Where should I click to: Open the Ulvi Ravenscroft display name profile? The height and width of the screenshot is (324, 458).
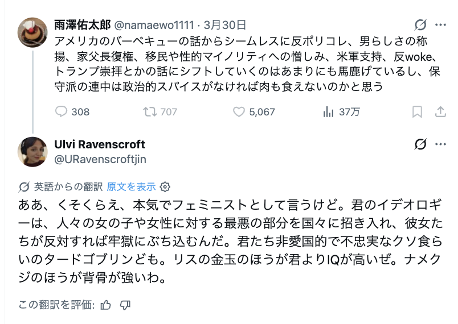click(100, 144)
